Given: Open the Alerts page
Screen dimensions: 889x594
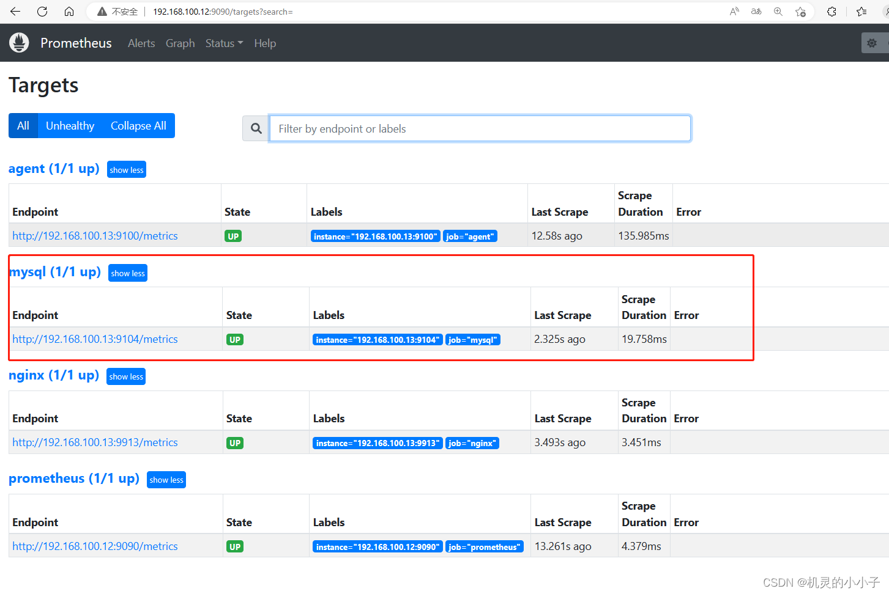Looking at the screenshot, I should pos(141,43).
